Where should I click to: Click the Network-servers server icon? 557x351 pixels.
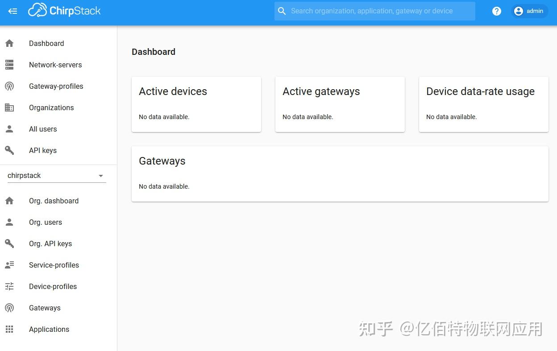tap(9, 65)
